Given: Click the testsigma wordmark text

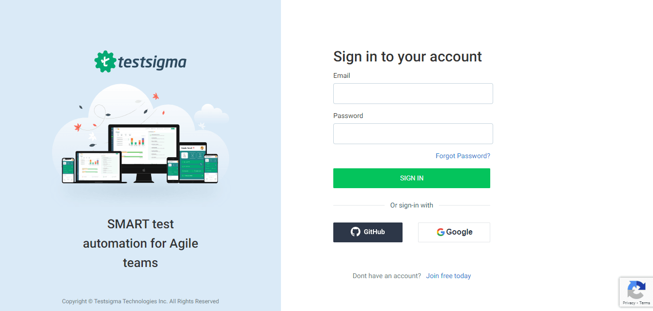Looking at the screenshot, I should point(152,62).
